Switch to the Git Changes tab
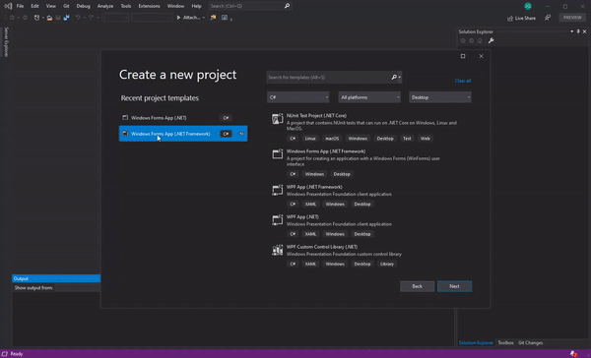 point(530,343)
